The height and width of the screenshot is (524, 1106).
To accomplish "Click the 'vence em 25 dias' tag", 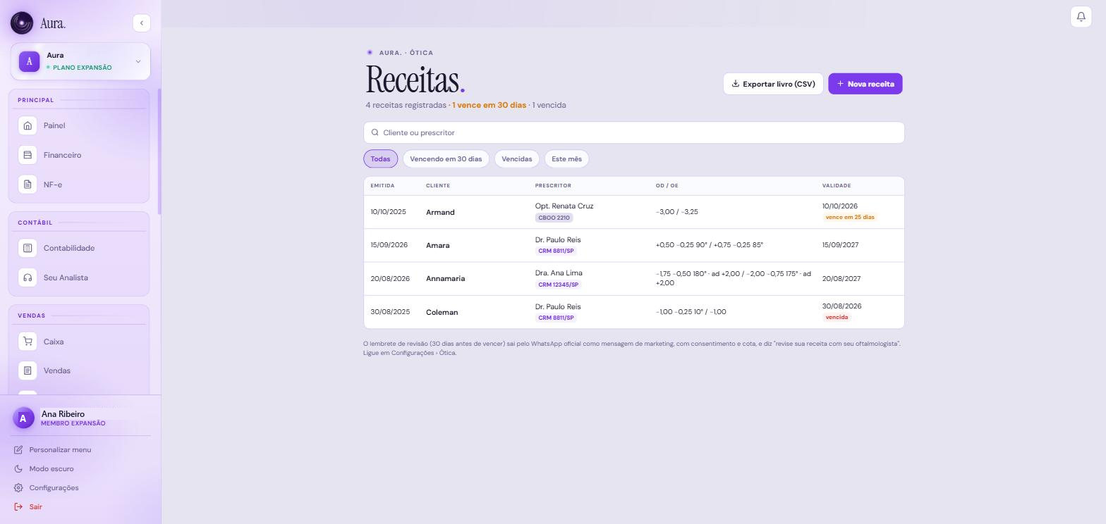I will pyautogui.click(x=849, y=217).
